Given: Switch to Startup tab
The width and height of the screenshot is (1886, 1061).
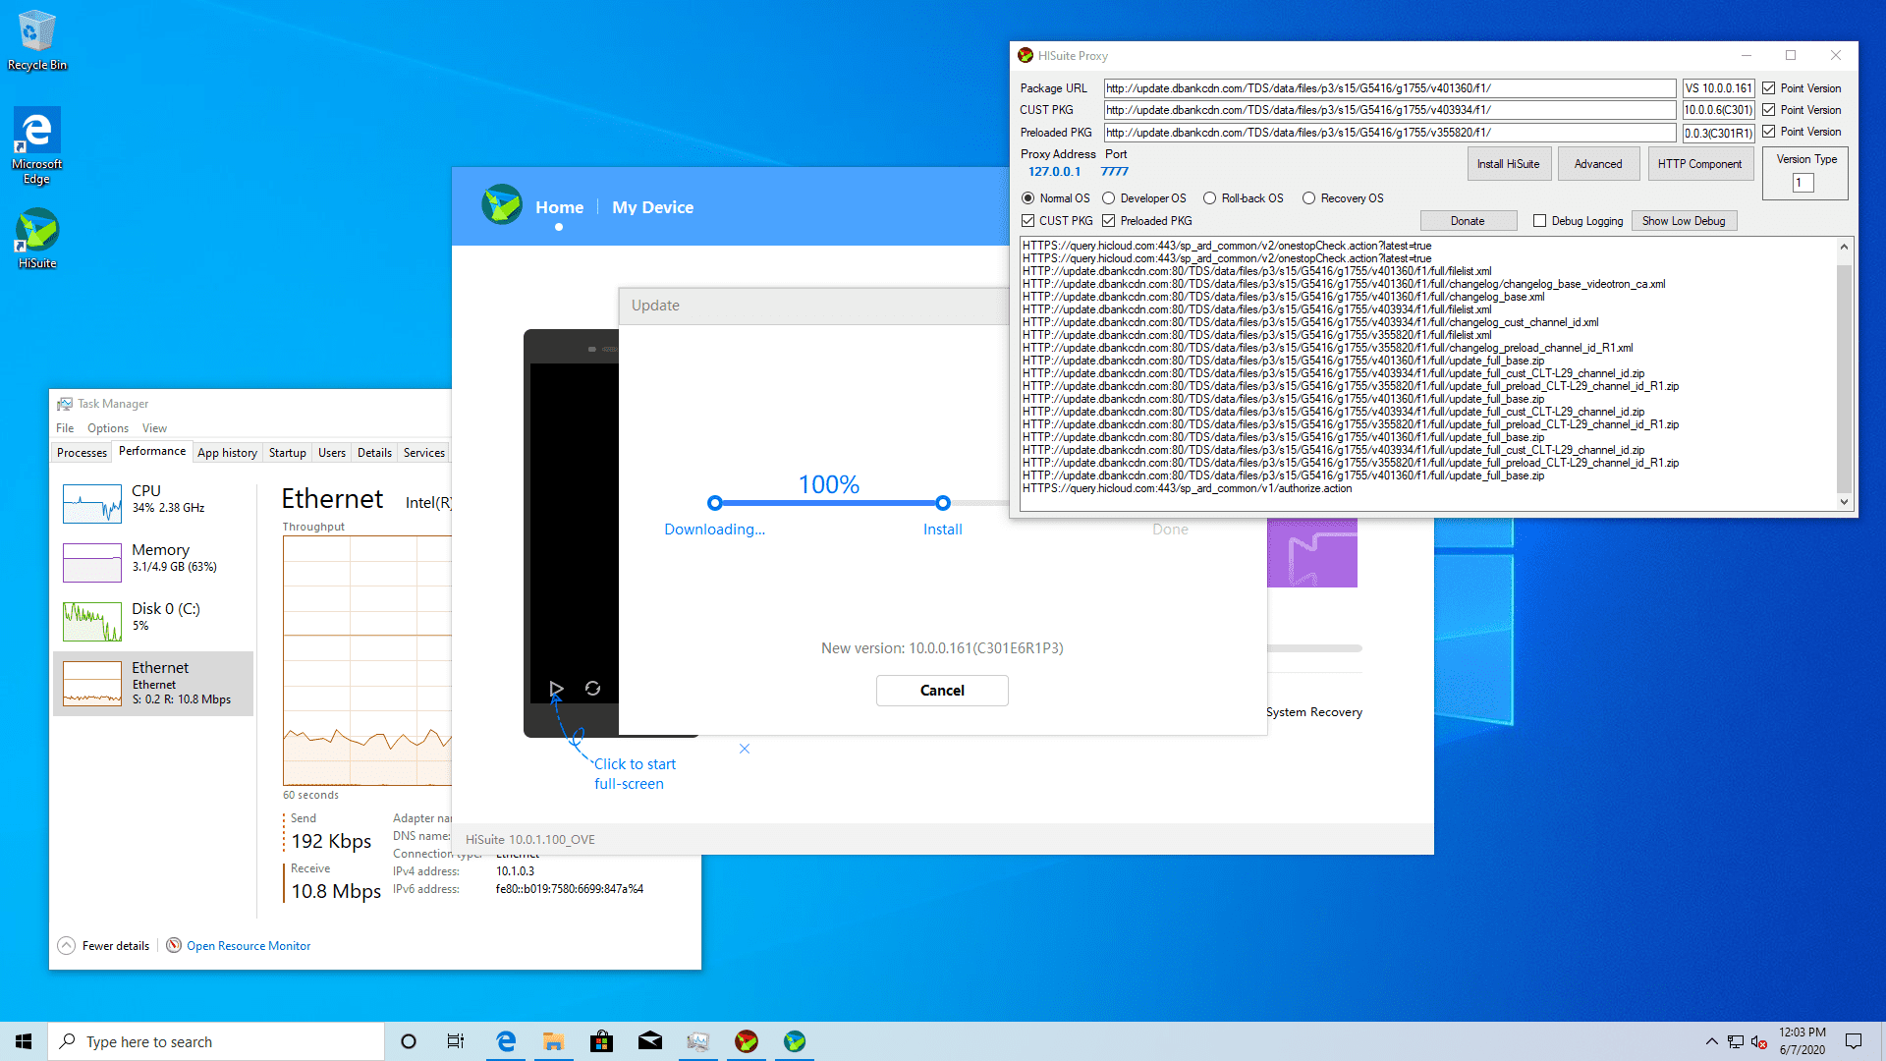Looking at the screenshot, I should pos(287,452).
